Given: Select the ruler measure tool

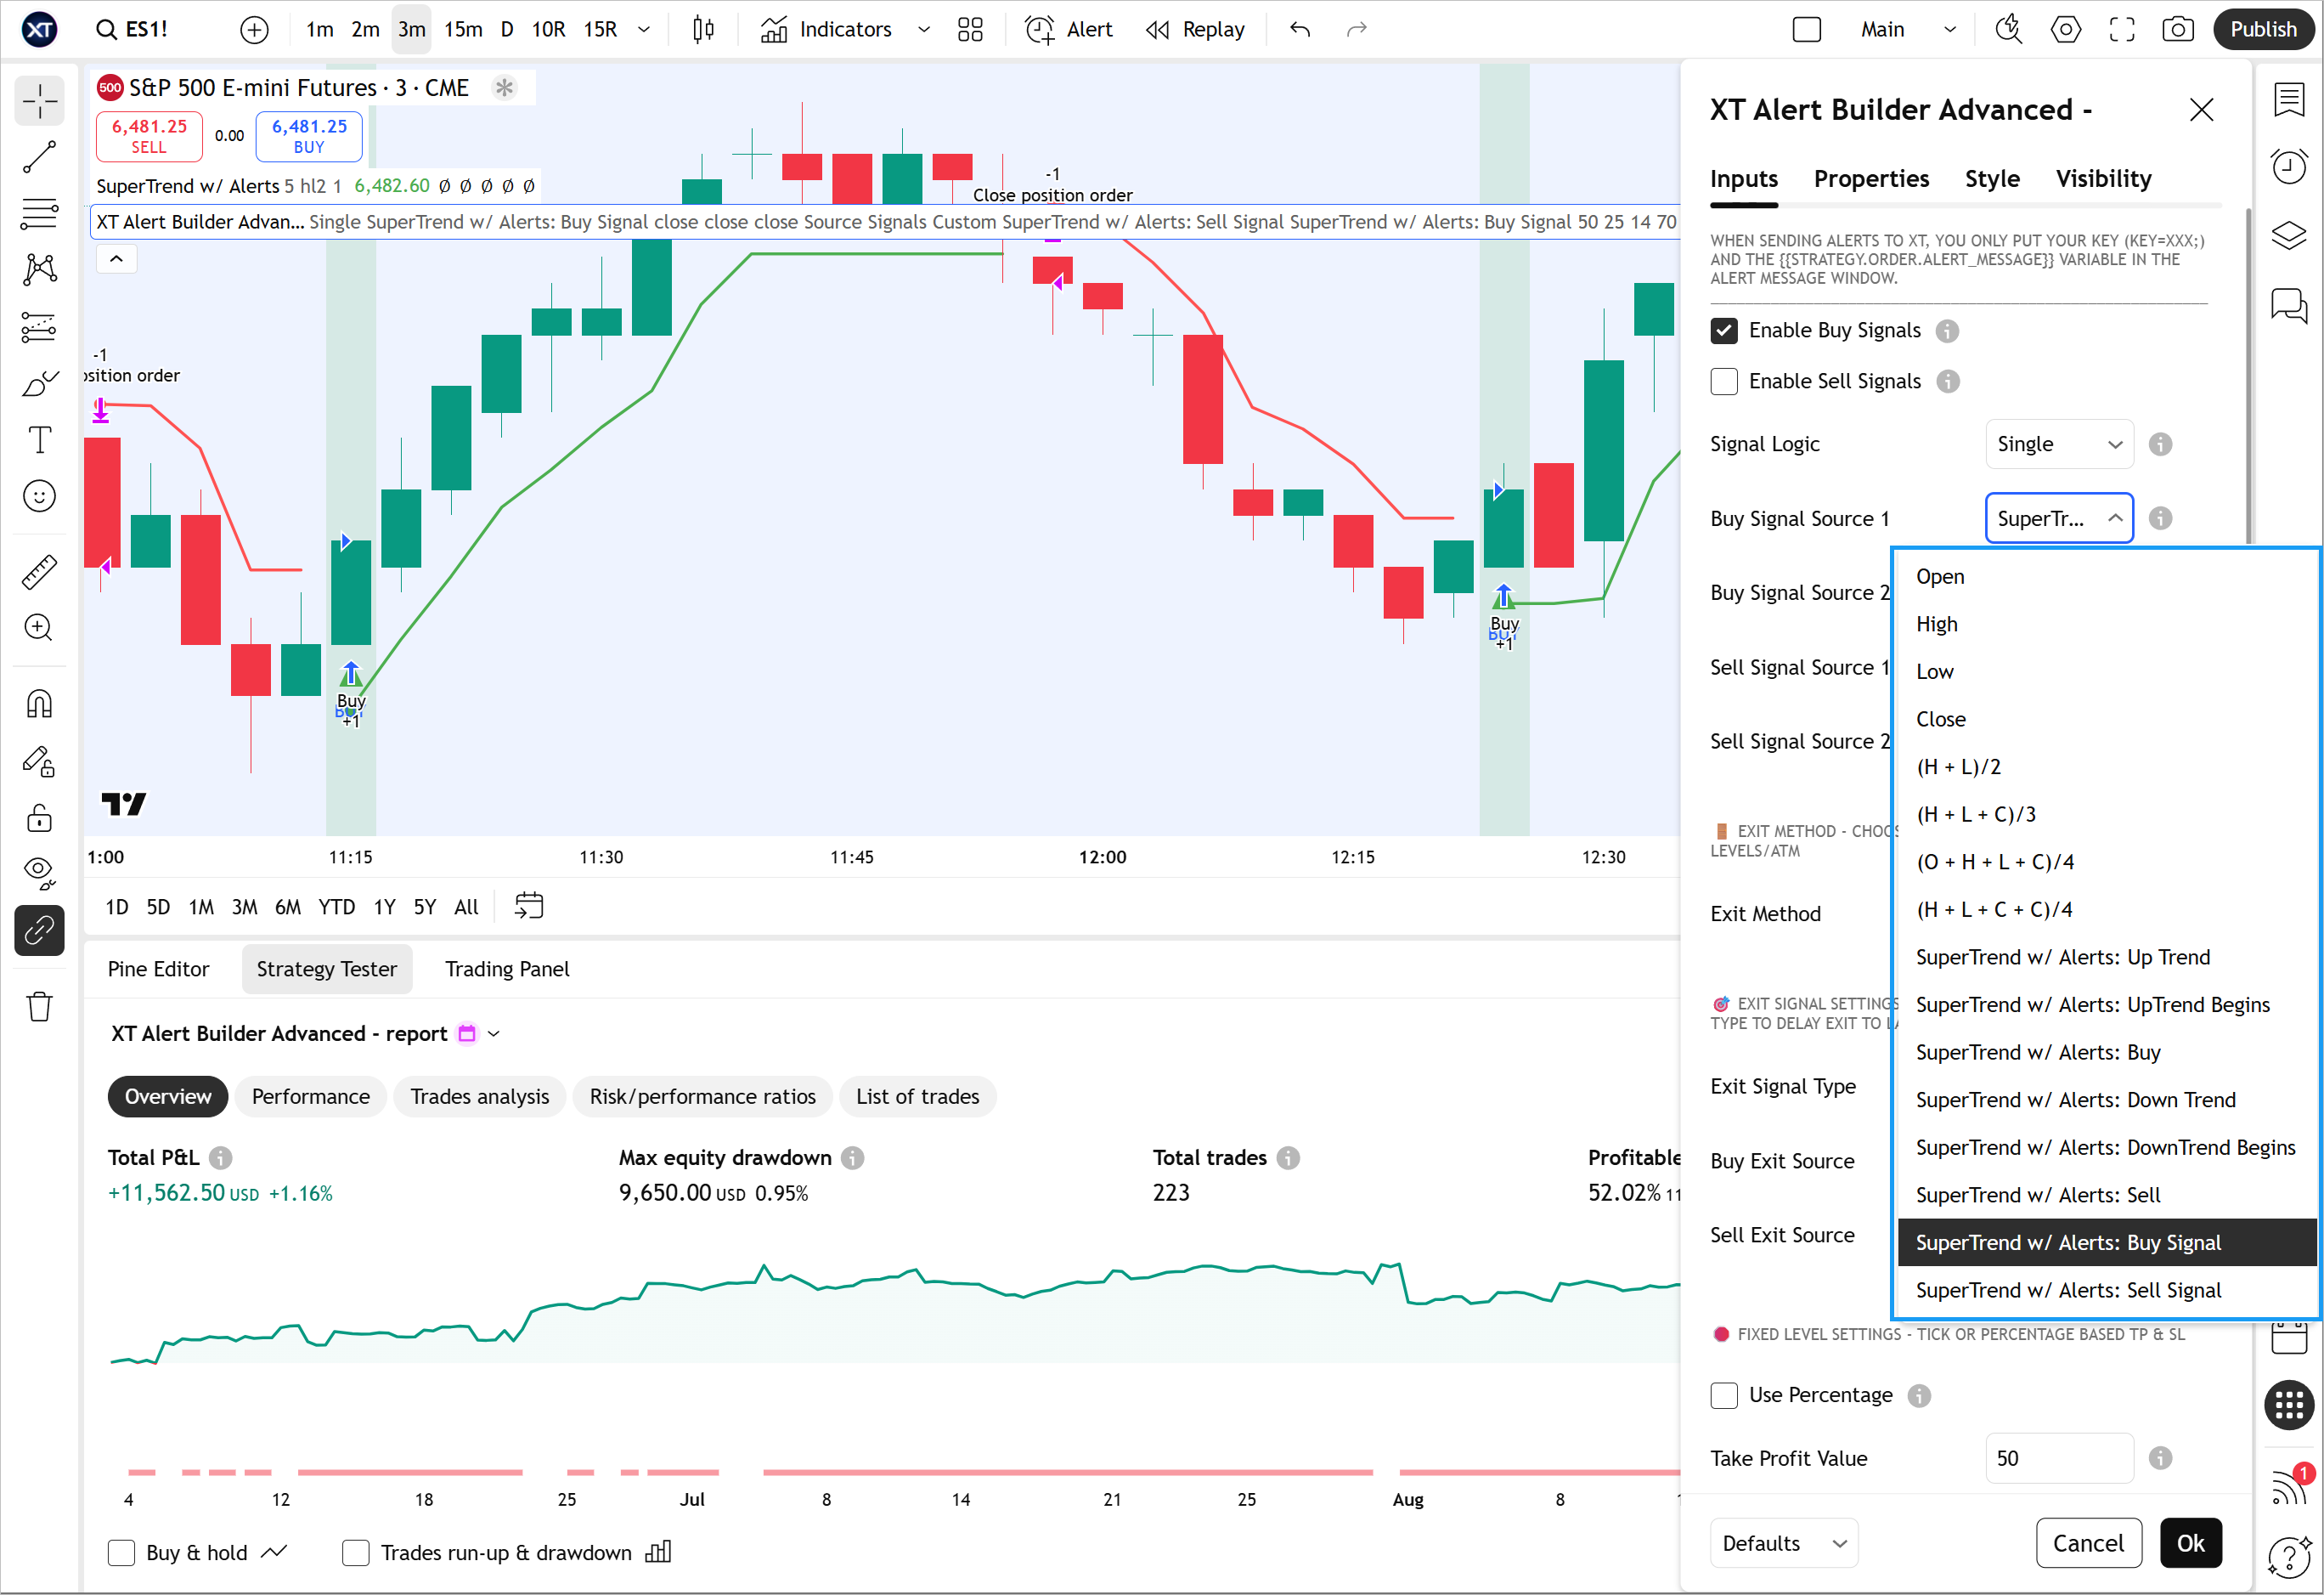Looking at the screenshot, I should pyautogui.click(x=40, y=571).
